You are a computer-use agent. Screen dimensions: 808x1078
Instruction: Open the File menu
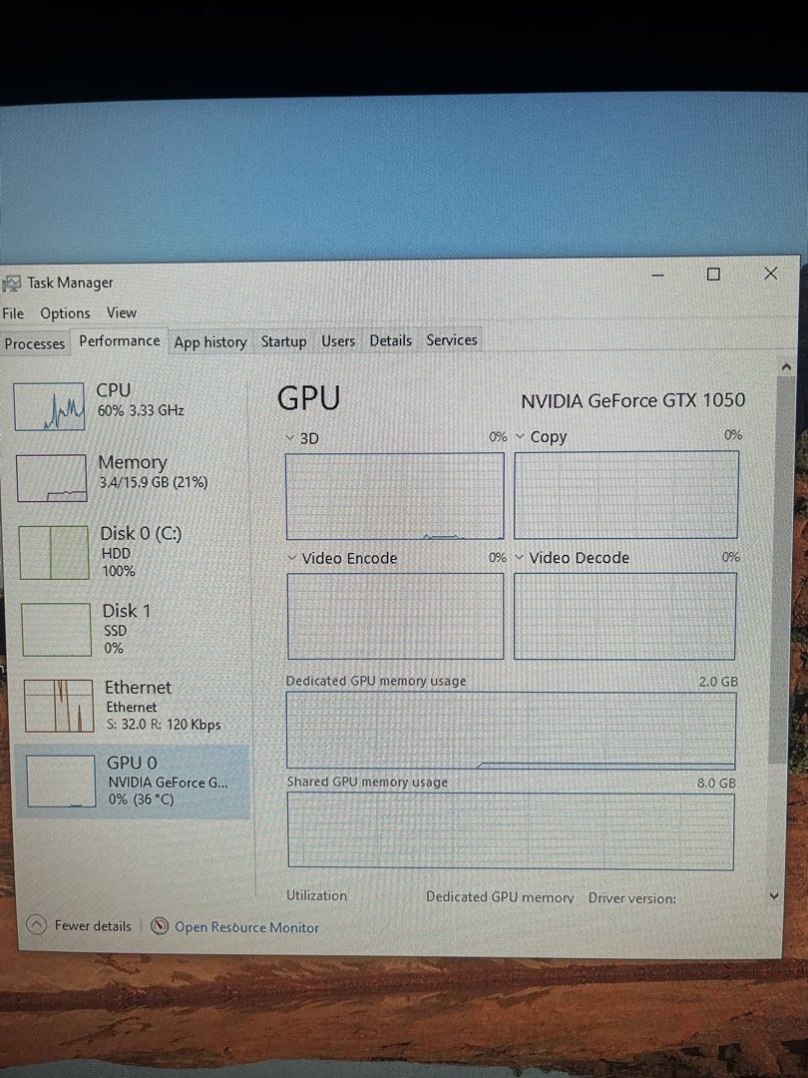coord(13,313)
